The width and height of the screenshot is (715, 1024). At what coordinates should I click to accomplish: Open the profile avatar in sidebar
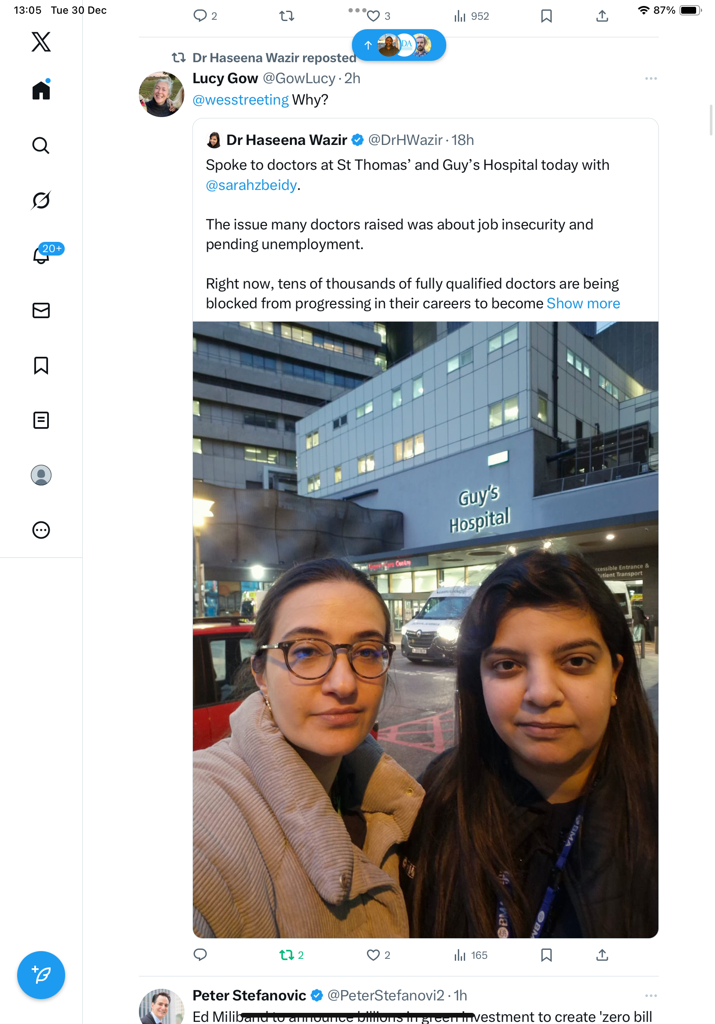click(41, 475)
